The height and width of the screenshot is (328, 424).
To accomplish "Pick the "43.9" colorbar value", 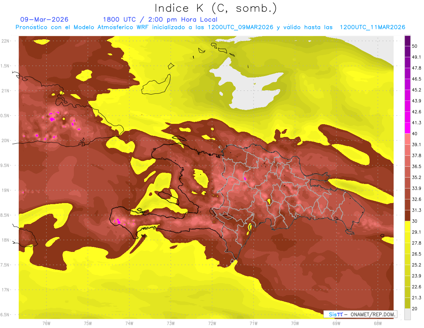I will (x=416, y=101).
